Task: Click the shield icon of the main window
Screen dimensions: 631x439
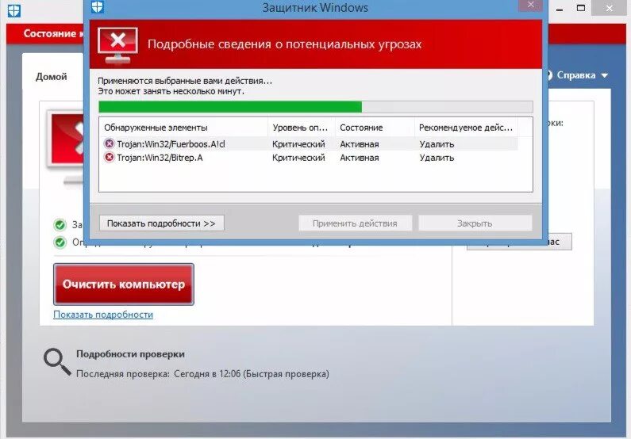Action: 14,11
